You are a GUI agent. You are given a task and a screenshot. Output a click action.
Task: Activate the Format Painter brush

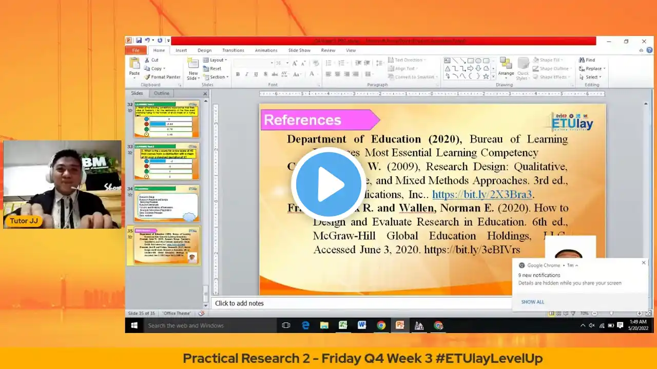tap(147, 77)
